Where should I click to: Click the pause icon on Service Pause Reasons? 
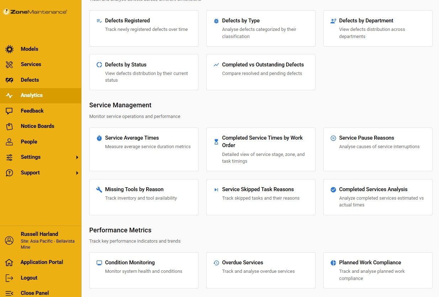[x=333, y=138]
